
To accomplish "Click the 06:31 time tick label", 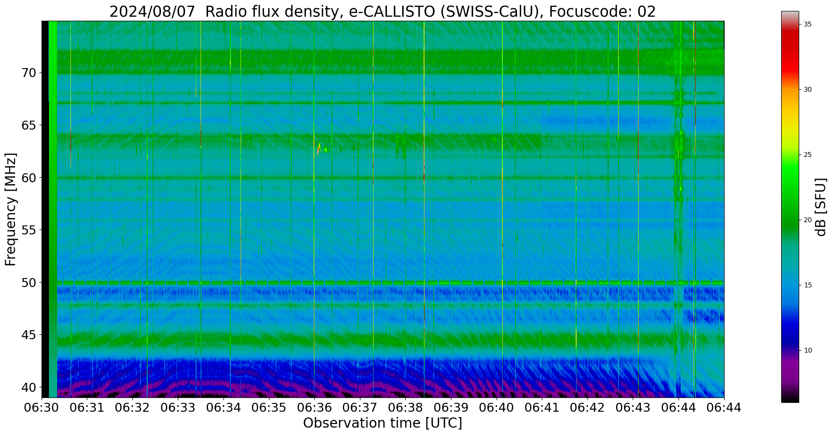I will 87,407.
